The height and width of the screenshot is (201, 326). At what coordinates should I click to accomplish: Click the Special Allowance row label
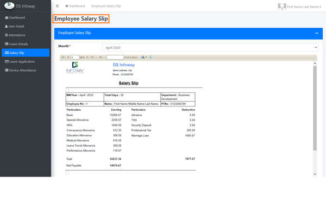click(78, 120)
